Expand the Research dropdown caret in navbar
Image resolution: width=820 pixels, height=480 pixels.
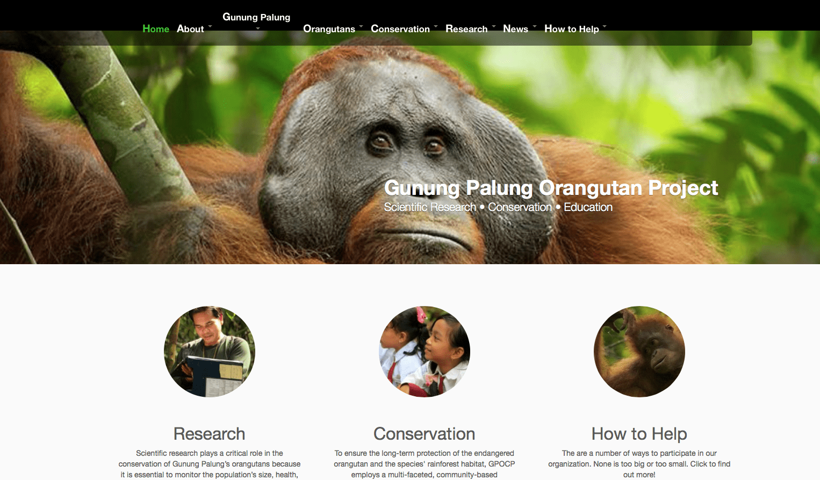[x=494, y=26]
